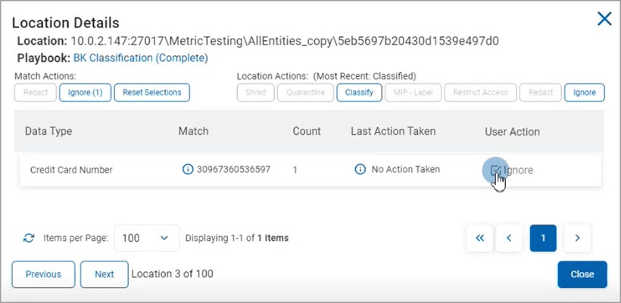
Task: Select page 1 in pagination
Action: 543,238
